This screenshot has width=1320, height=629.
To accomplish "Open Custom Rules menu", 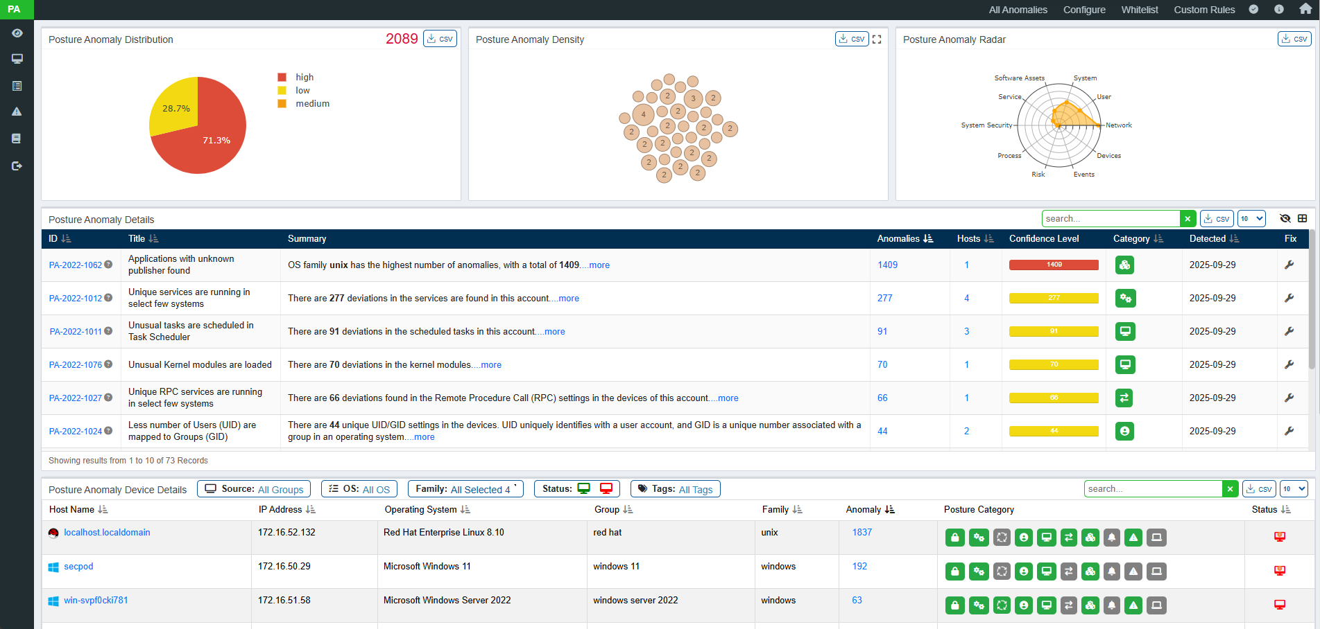I will pyautogui.click(x=1204, y=10).
